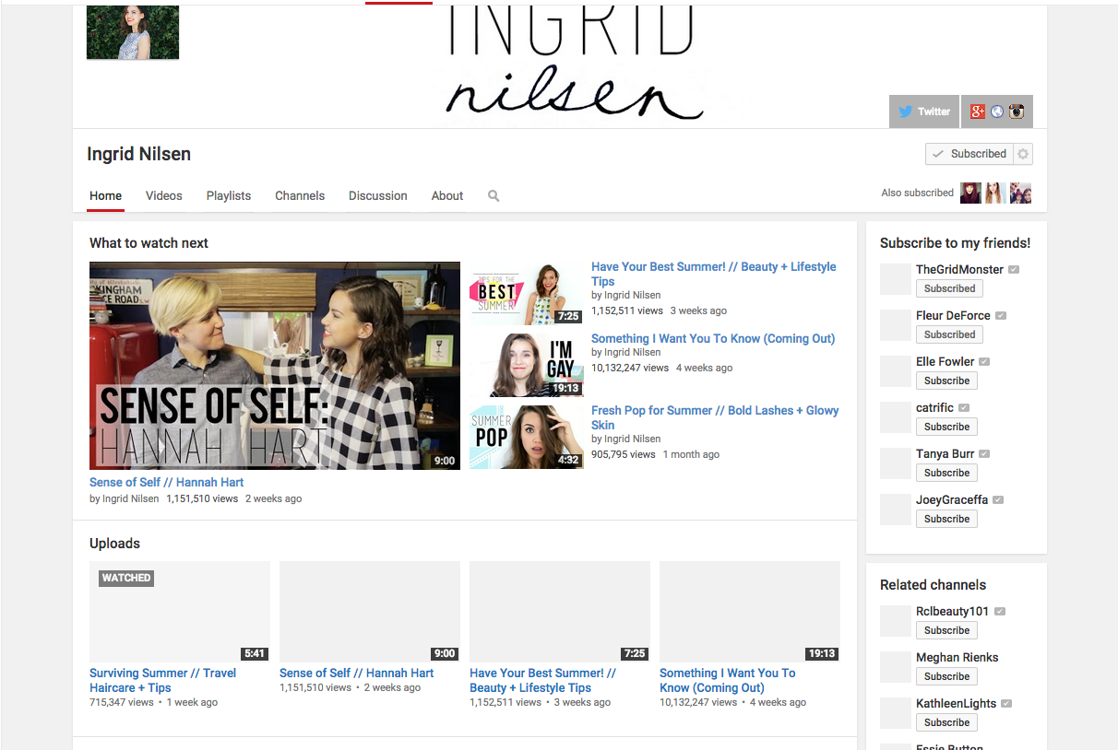Click the Google+ icon on banner
1118x750 pixels.
[978, 111]
